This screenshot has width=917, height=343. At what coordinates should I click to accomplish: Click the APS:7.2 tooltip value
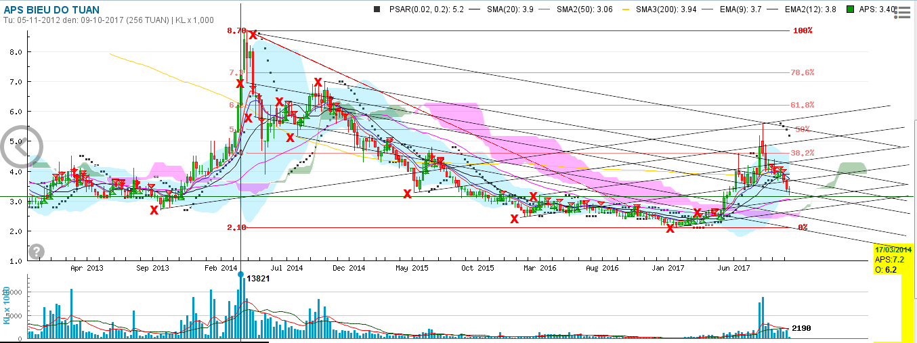coord(889,259)
